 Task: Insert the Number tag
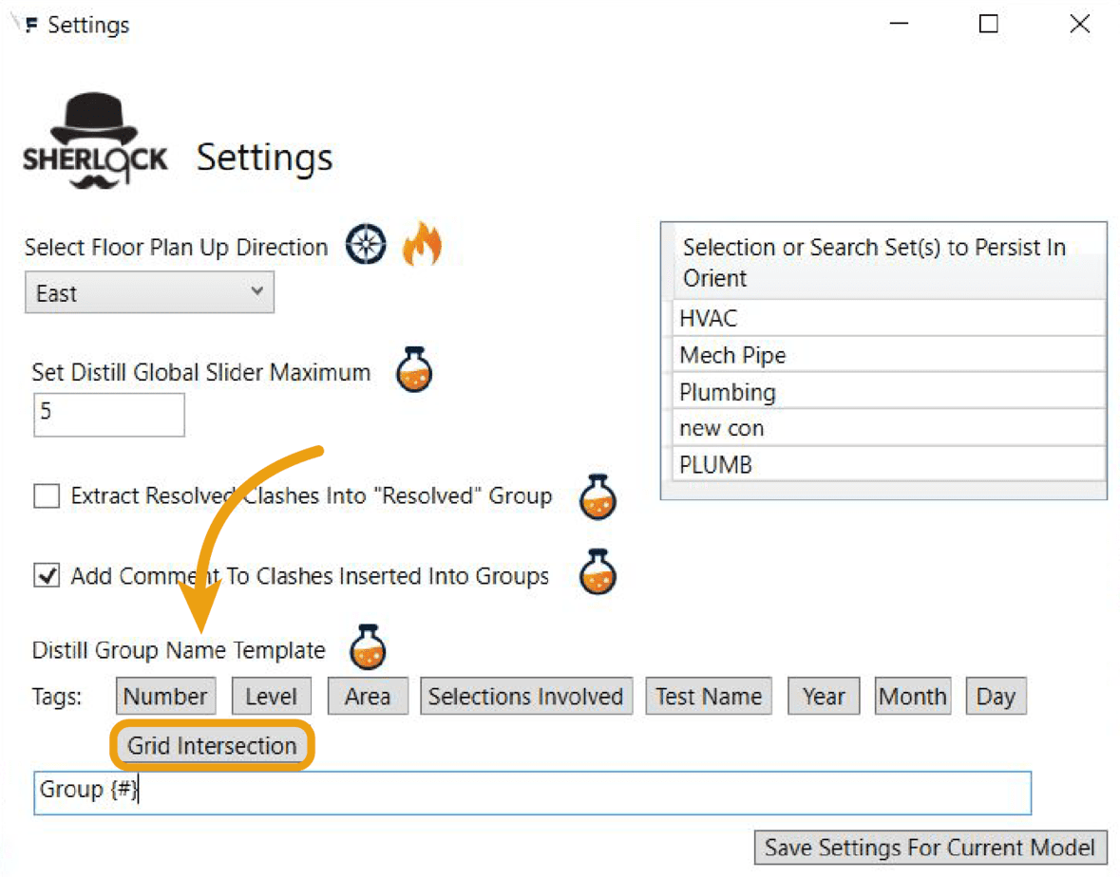pos(165,696)
